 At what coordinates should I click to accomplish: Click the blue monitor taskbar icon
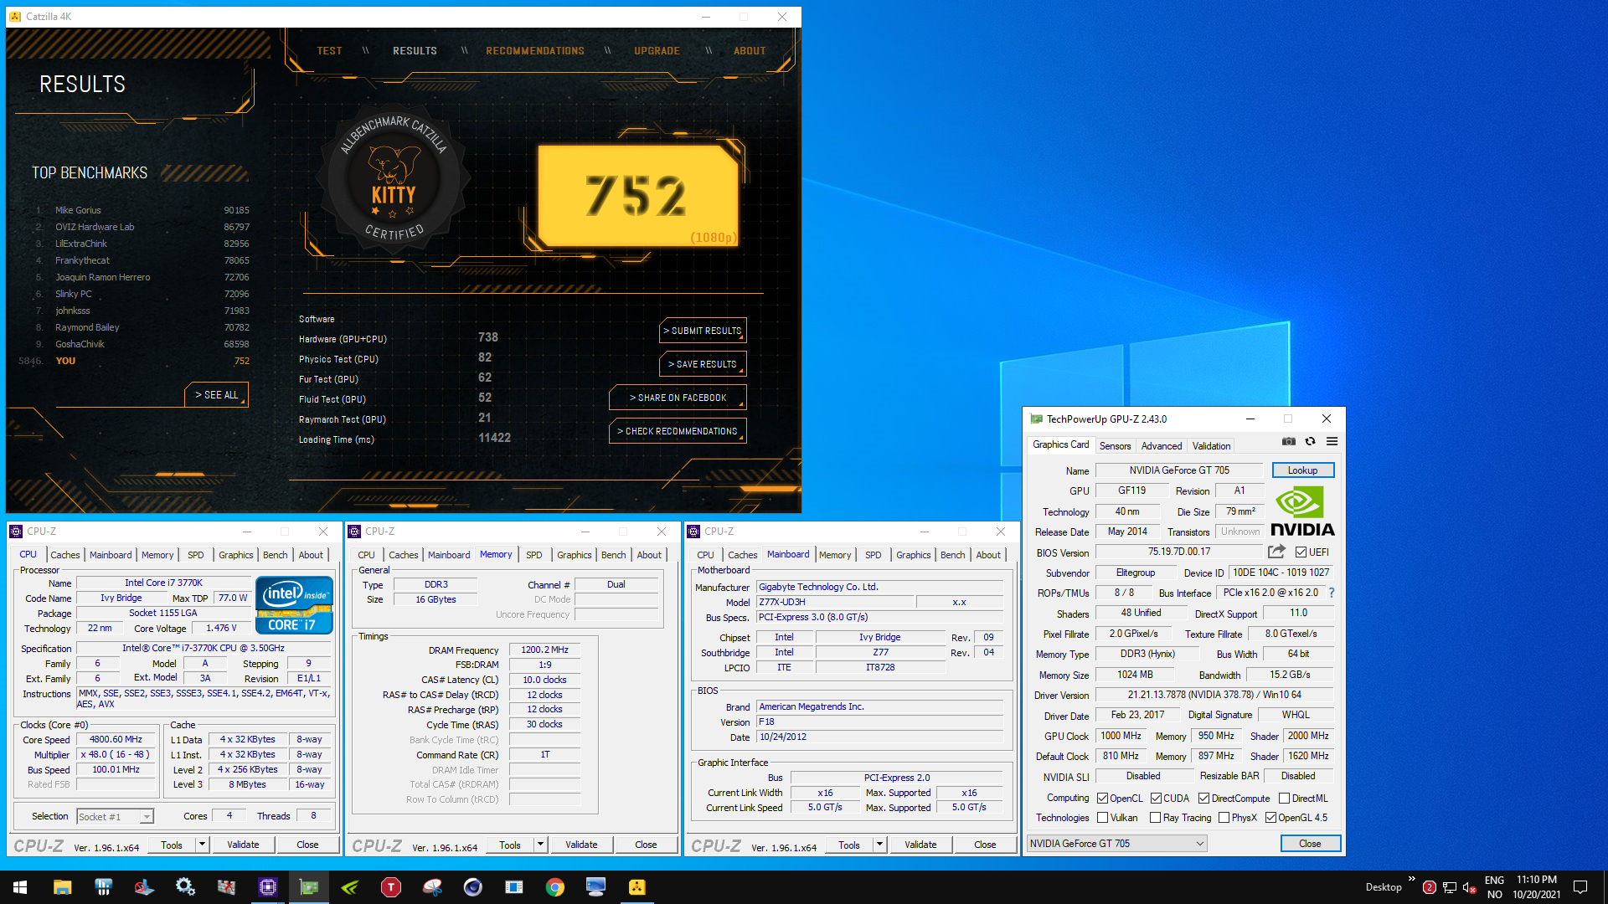pyautogui.click(x=596, y=887)
